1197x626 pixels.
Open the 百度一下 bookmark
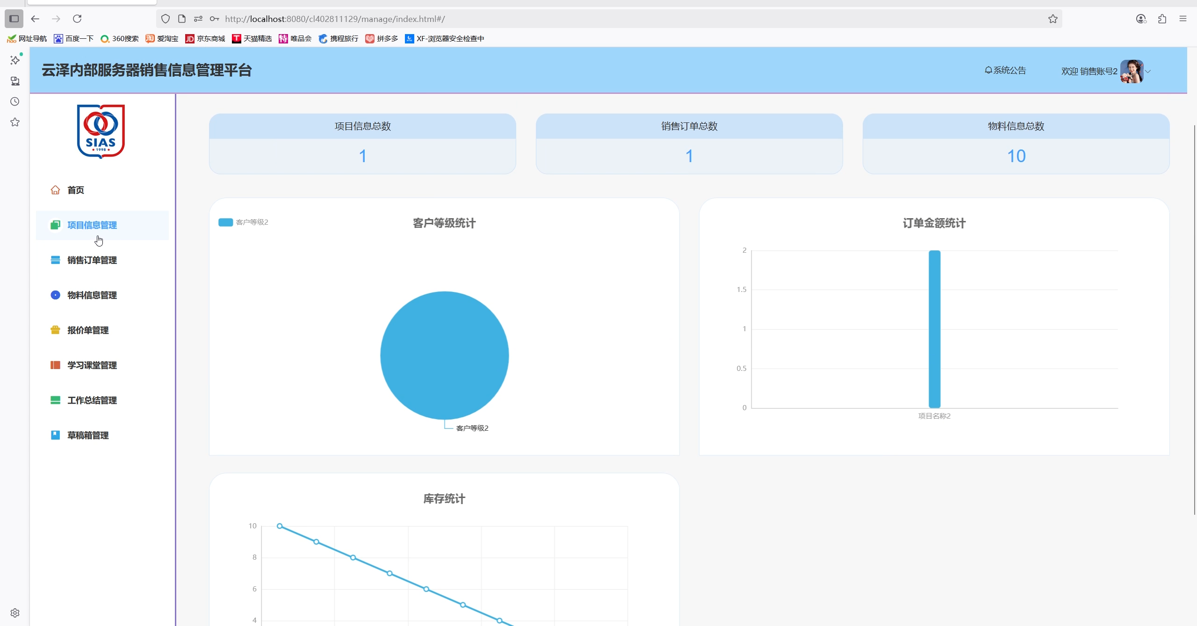tap(74, 39)
